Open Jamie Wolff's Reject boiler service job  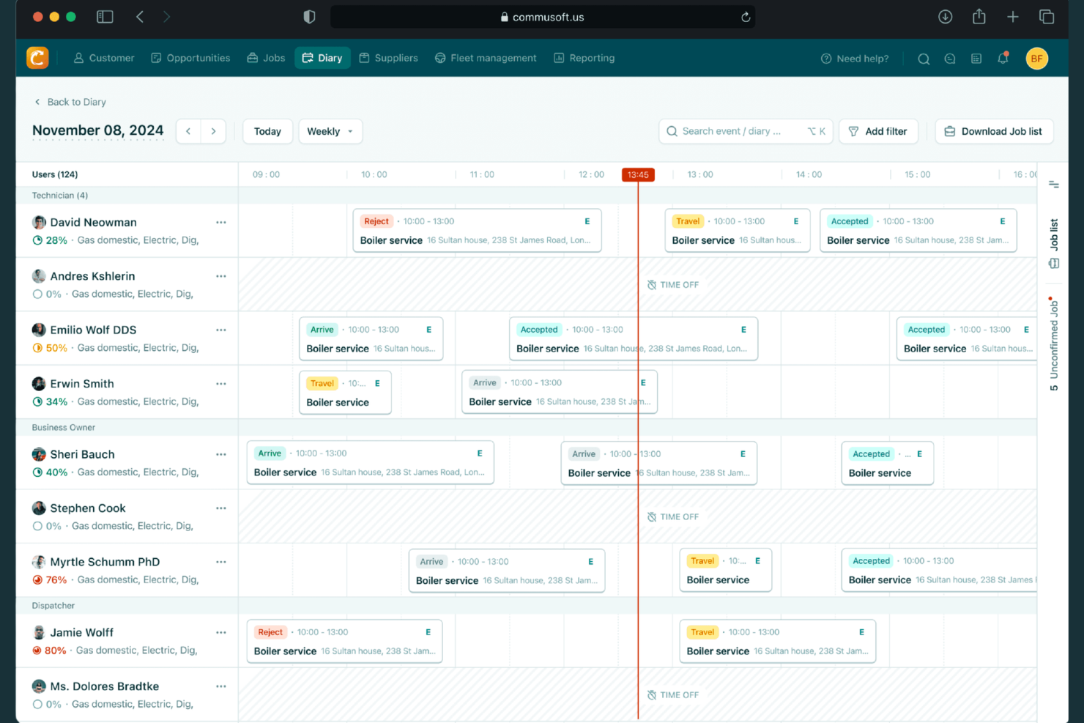coord(344,642)
